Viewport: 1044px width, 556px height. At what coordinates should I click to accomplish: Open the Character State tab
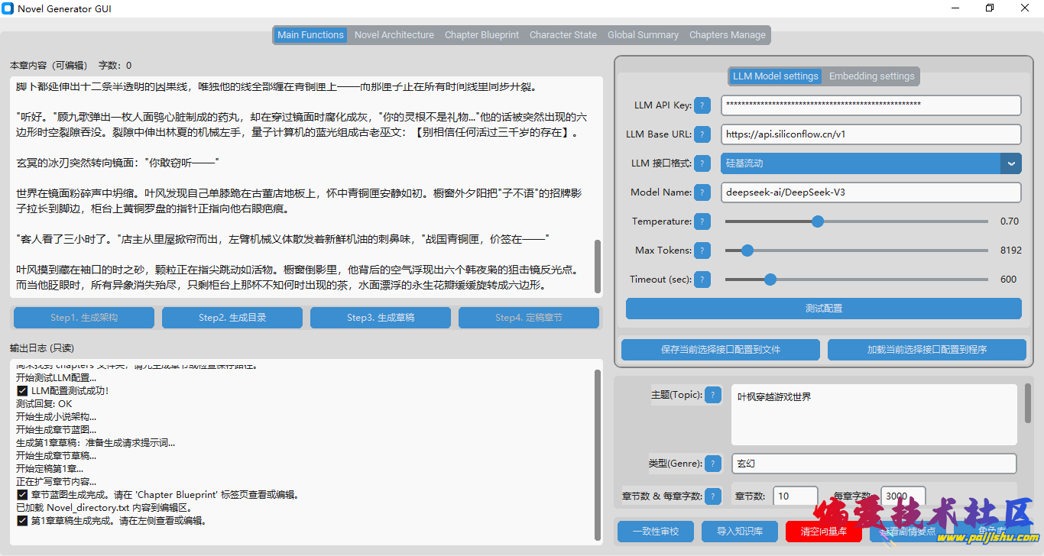click(563, 35)
